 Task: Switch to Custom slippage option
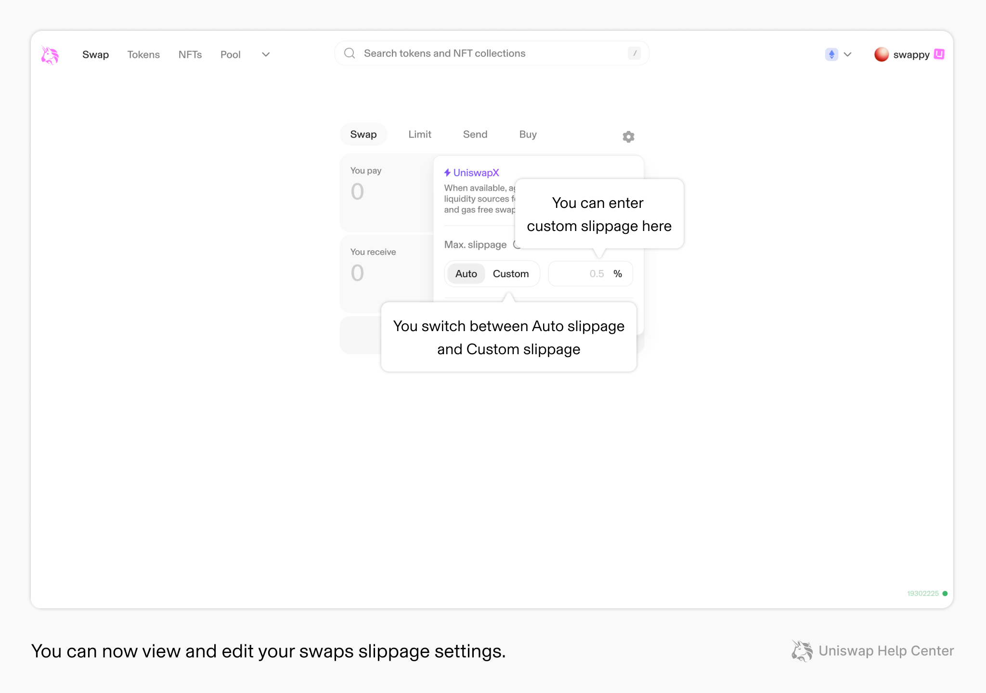[511, 274]
